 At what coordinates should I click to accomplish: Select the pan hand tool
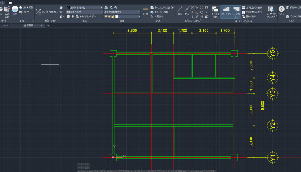point(61,7)
